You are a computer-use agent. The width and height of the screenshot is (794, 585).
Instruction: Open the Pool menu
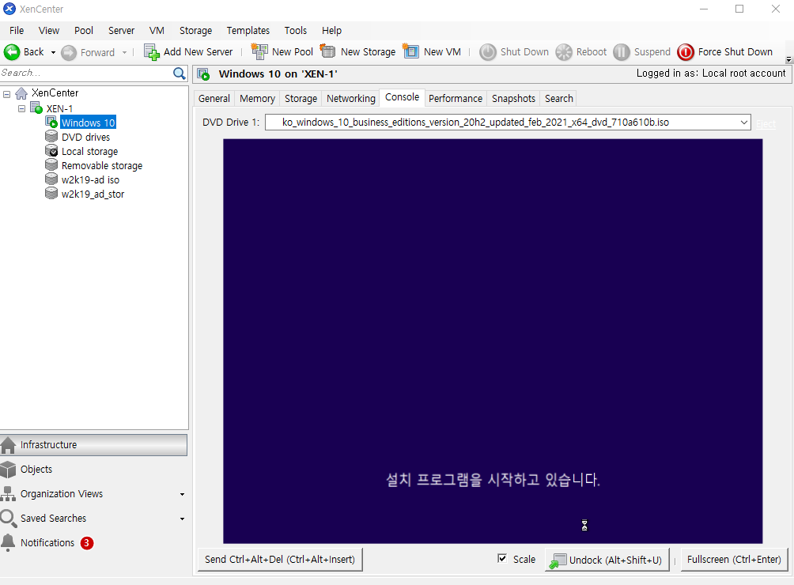(x=84, y=30)
